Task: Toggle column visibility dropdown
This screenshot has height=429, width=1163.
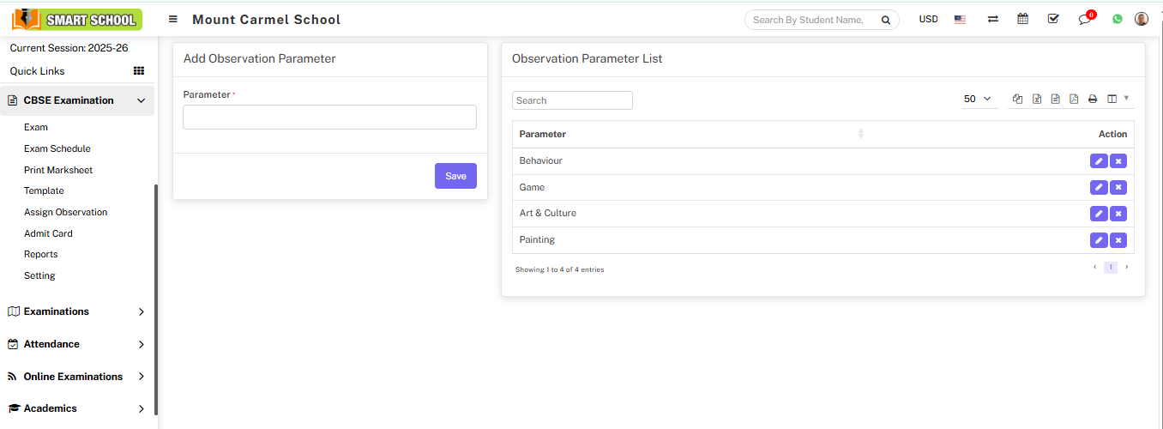Action: click(x=1117, y=99)
